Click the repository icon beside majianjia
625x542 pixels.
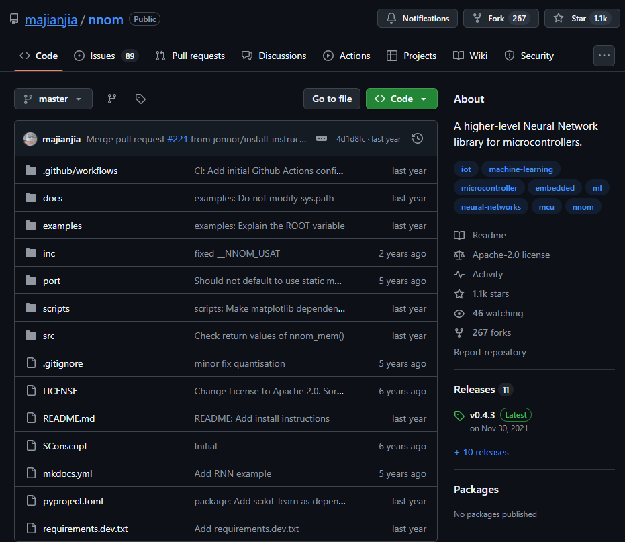coord(14,19)
